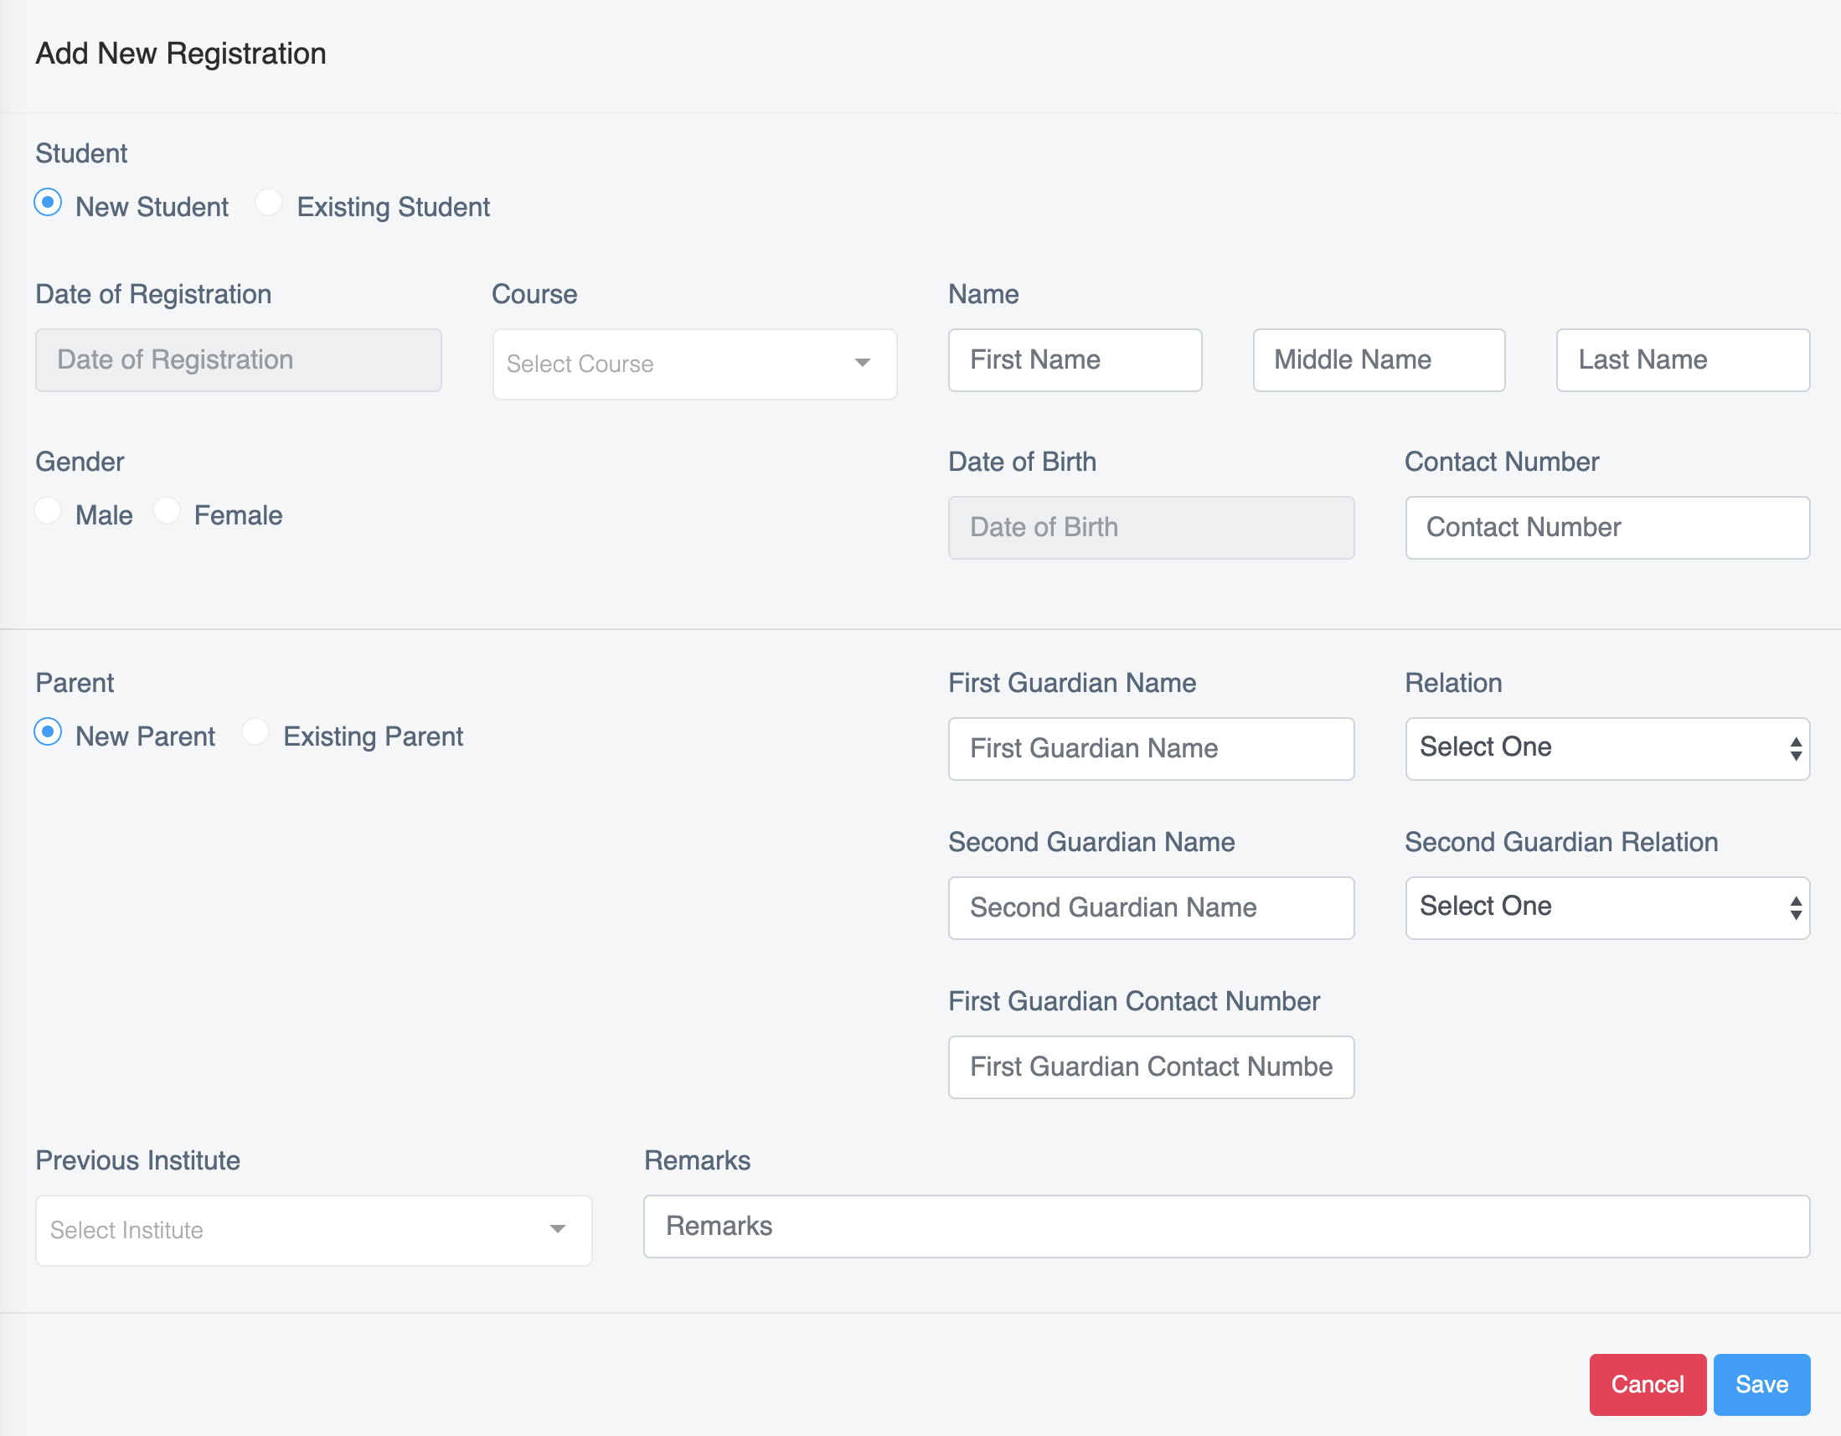Open the Select Course dropdown
This screenshot has height=1436, width=1841.
[x=694, y=364]
